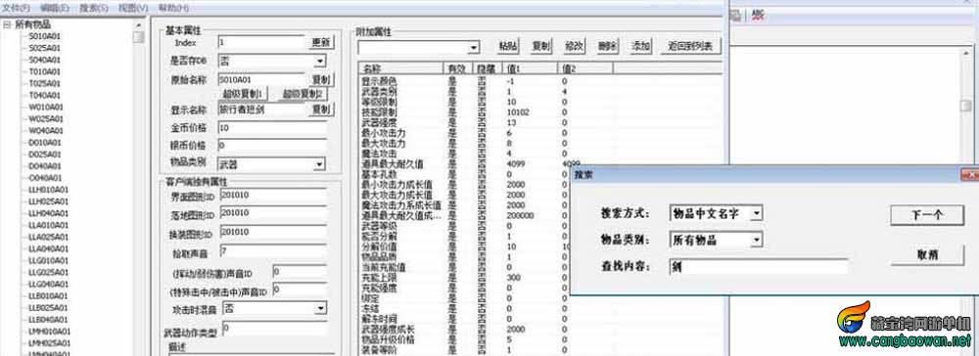Open the 附加属性 combo box above the table
This screenshot has width=979, height=356.
(473, 47)
